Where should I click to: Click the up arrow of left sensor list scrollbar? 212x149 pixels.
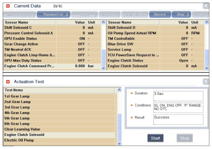(103, 22)
